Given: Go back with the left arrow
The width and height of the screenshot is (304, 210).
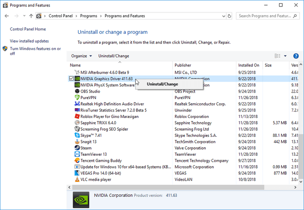Looking at the screenshot, I should [x=7, y=16].
